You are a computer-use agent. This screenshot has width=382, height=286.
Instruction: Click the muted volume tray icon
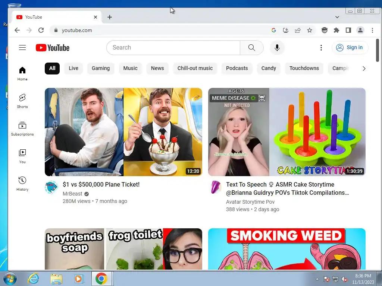pyautogui.click(x=344, y=279)
